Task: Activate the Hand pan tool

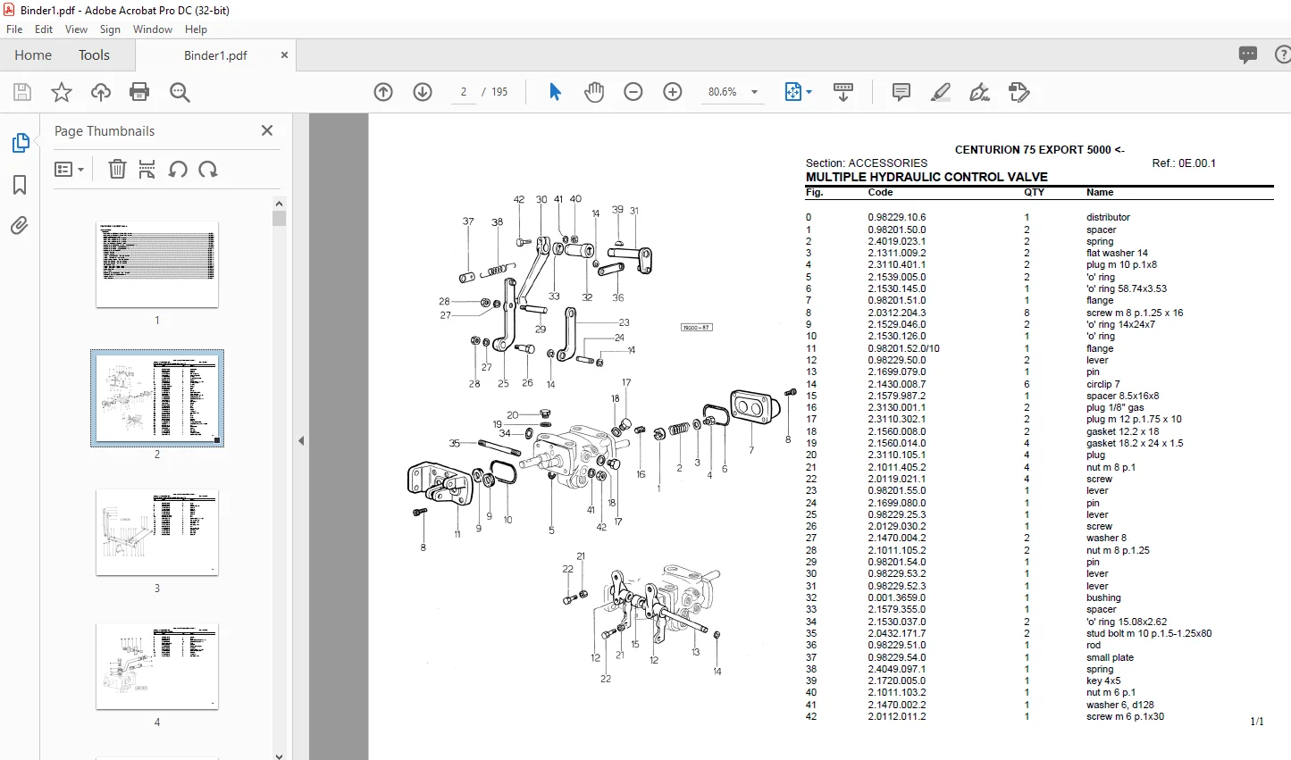Action: pyautogui.click(x=594, y=92)
